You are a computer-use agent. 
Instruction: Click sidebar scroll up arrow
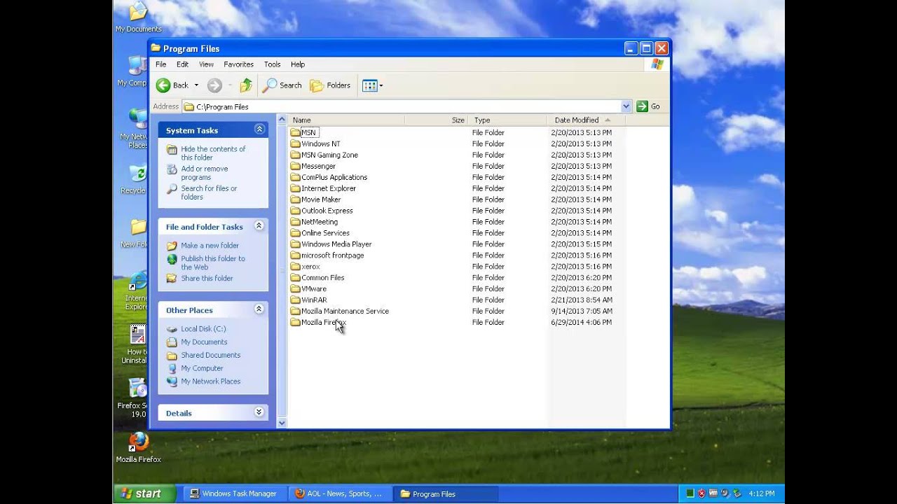tap(282, 120)
